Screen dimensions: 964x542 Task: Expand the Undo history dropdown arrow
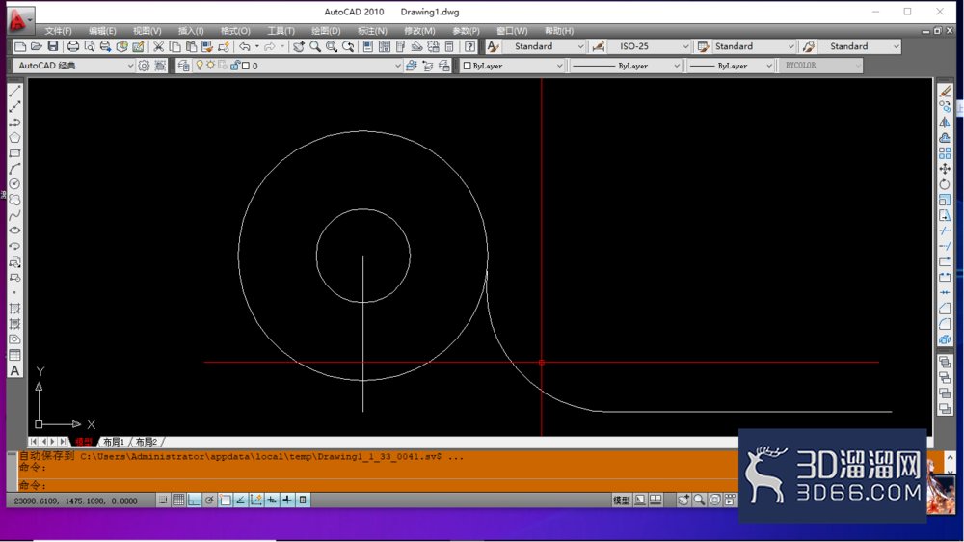pyautogui.click(x=257, y=46)
